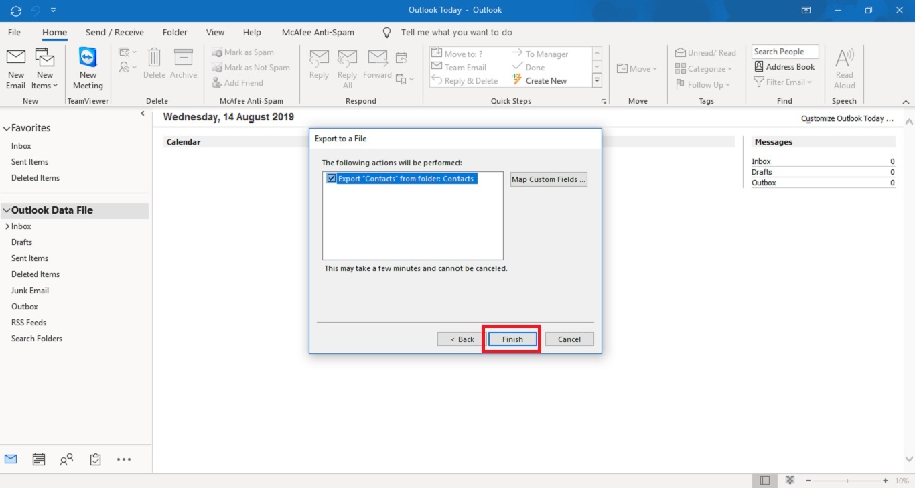Image resolution: width=915 pixels, height=488 pixels.
Task: Click the Reply All icon
Action: click(348, 69)
